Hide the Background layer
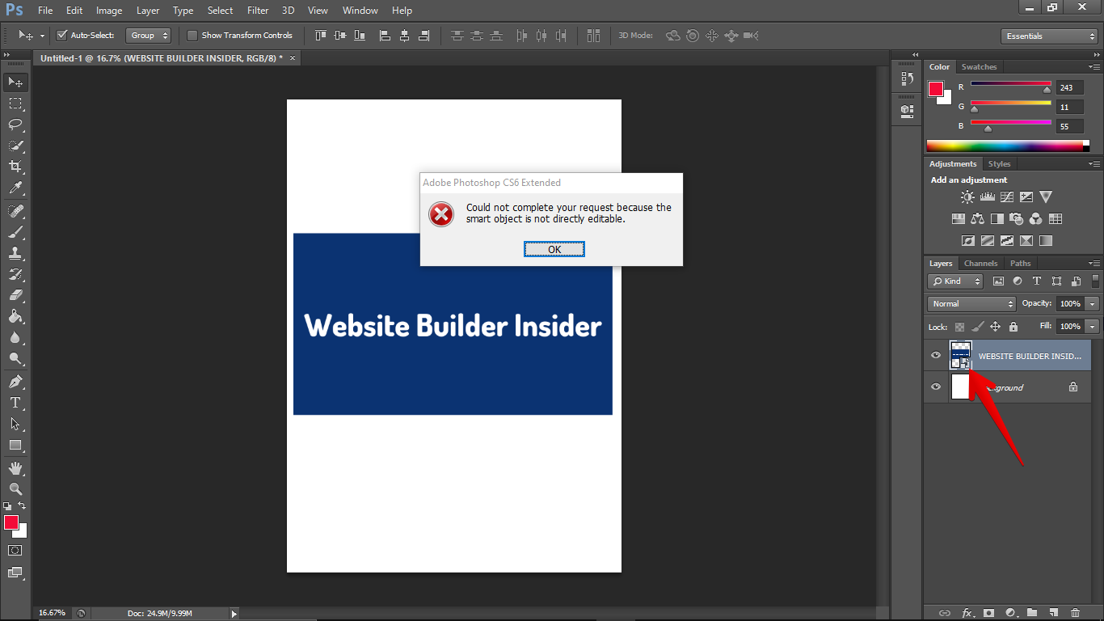The width and height of the screenshot is (1104, 621). pos(936,387)
